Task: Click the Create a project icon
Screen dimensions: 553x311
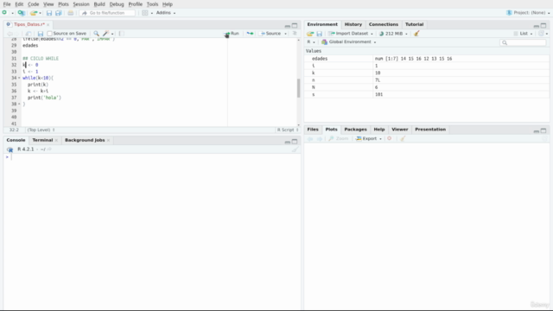Action: (21, 13)
